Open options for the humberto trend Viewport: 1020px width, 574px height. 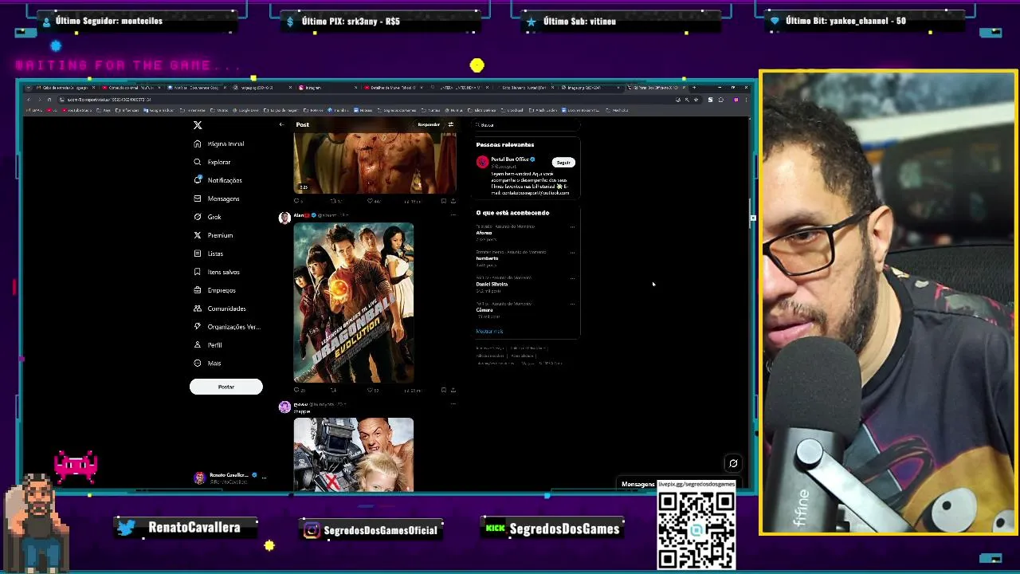[x=572, y=253]
